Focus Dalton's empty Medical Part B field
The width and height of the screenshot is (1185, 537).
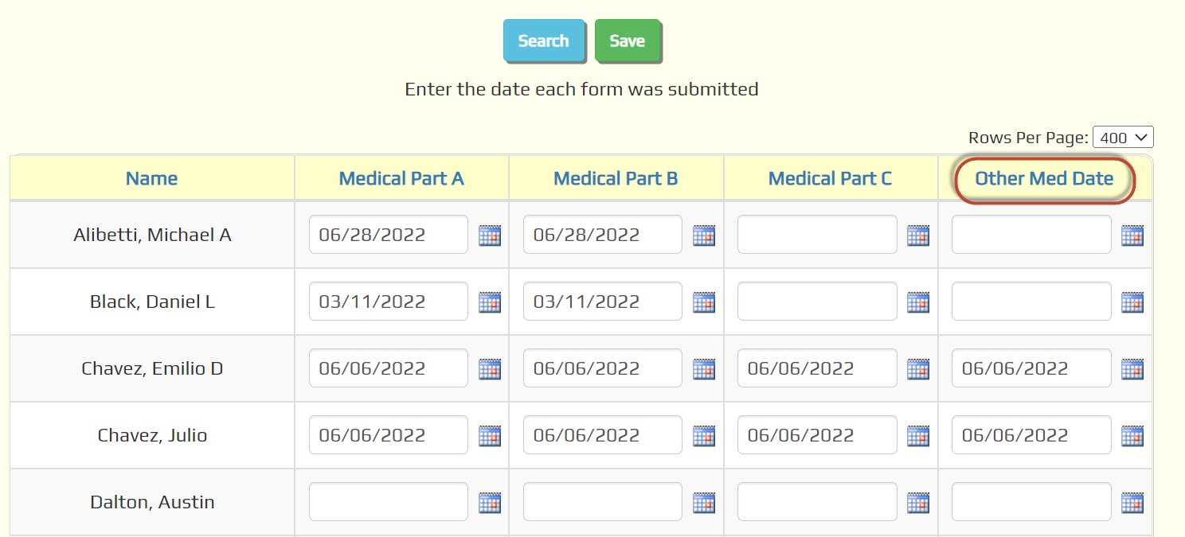tap(603, 502)
